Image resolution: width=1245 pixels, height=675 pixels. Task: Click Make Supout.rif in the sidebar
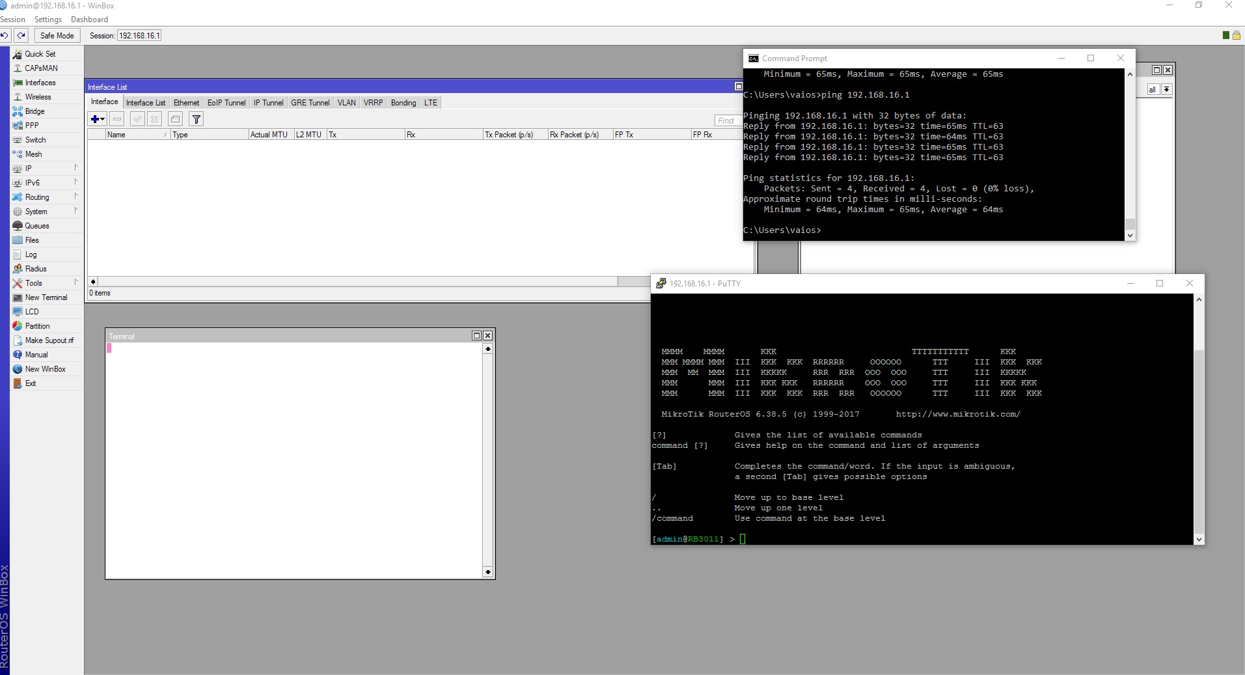pos(47,340)
